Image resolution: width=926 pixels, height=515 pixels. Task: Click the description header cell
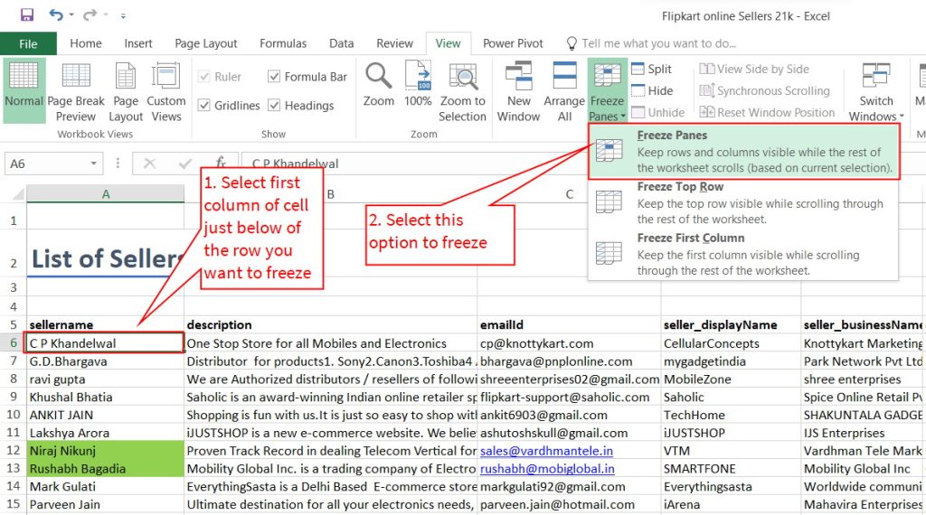click(331, 325)
